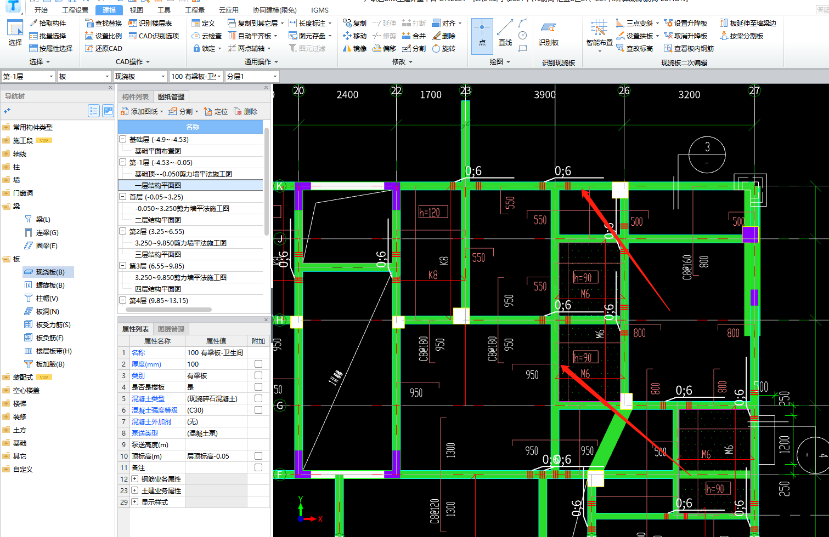Viewport: 829px width, 537px height.
Task: Toggle the 厚度(mm) 附加 checkbox
Action: click(x=258, y=364)
